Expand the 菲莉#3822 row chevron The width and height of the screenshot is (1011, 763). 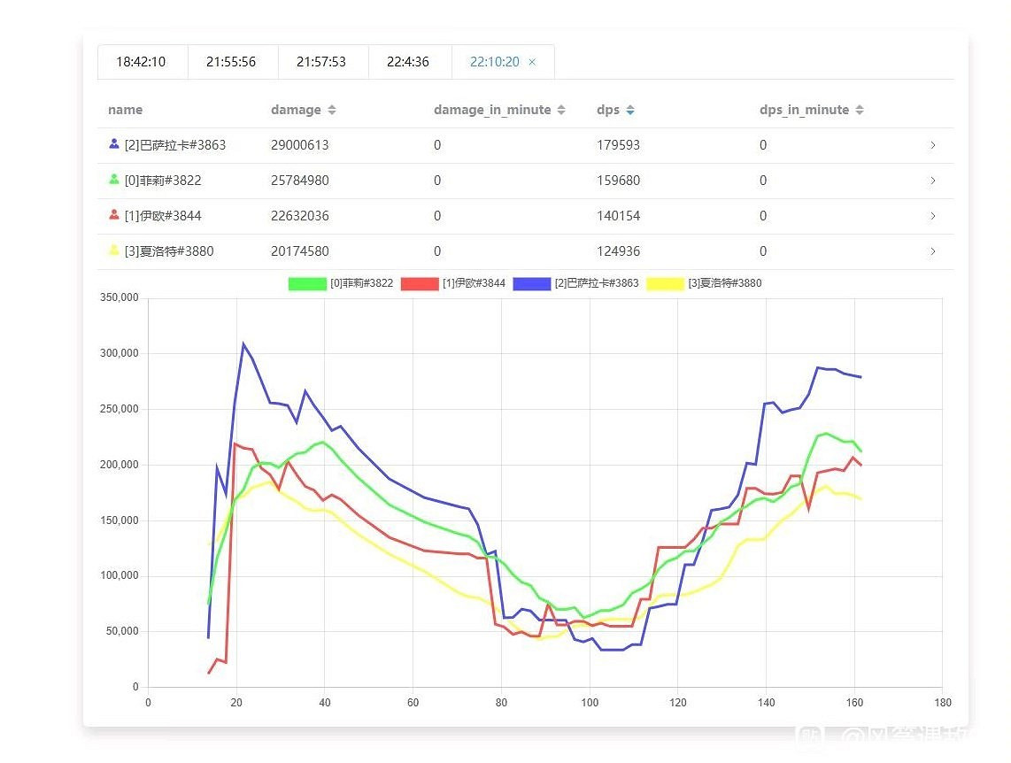(932, 181)
